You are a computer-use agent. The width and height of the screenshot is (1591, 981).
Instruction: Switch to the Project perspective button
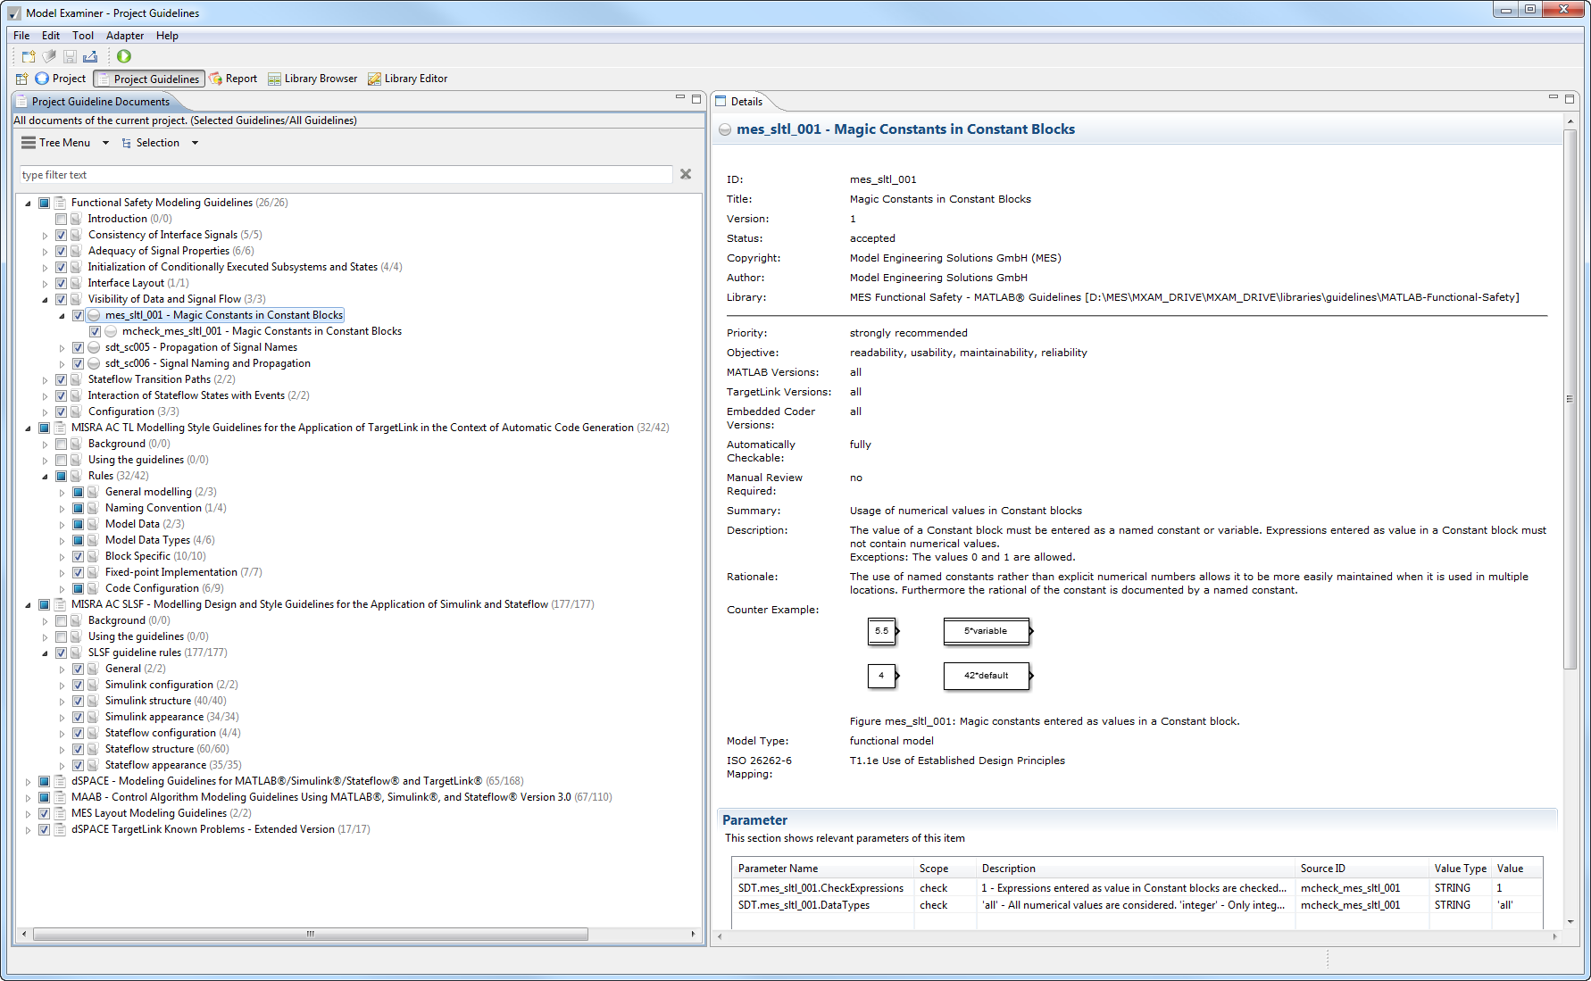pos(61,79)
